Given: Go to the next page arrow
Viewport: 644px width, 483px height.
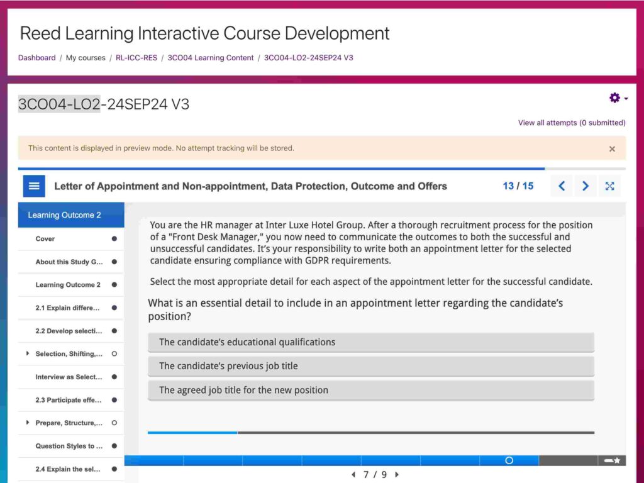Looking at the screenshot, I should pos(586,186).
